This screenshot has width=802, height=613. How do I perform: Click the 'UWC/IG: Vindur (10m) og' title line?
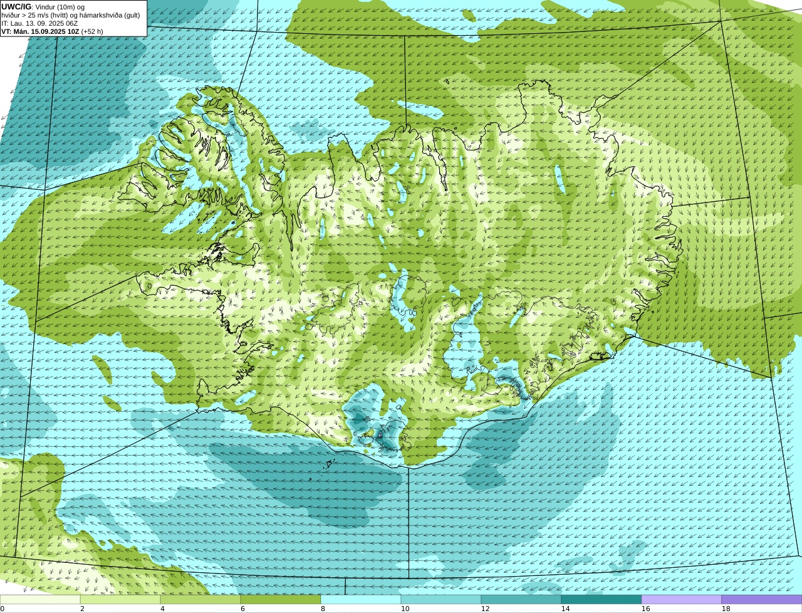pyautogui.click(x=43, y=7)
